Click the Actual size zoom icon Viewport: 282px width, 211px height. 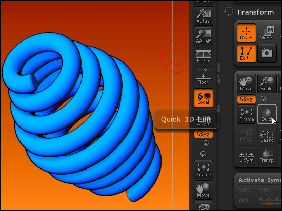tap(204, 16)
